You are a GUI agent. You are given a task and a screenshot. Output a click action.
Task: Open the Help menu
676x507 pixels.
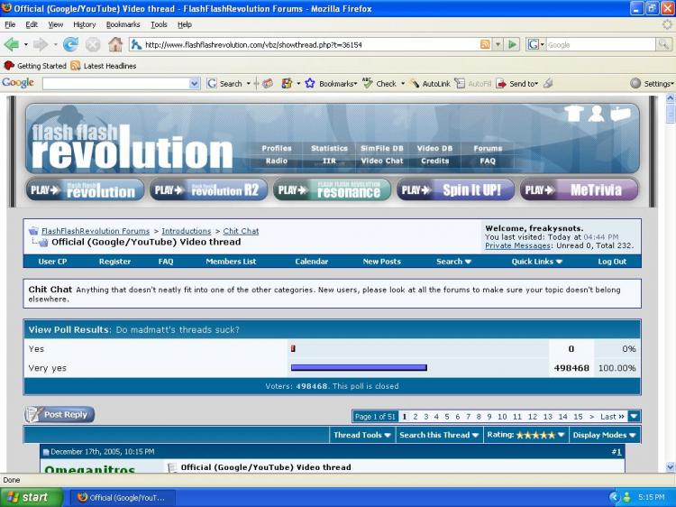pos(185,24)
